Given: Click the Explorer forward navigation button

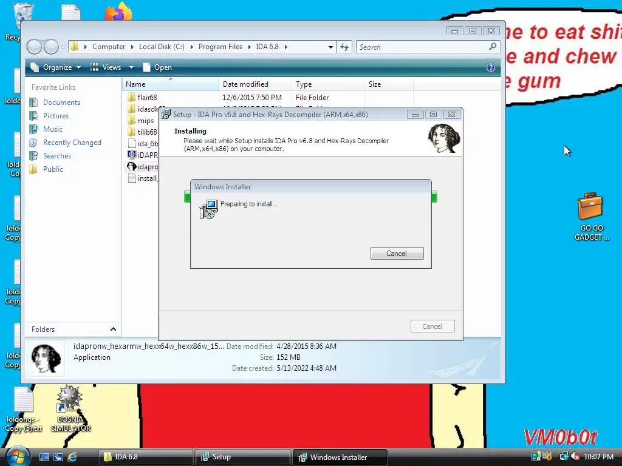Looking at the screenshot, I should tap(51, 47).
